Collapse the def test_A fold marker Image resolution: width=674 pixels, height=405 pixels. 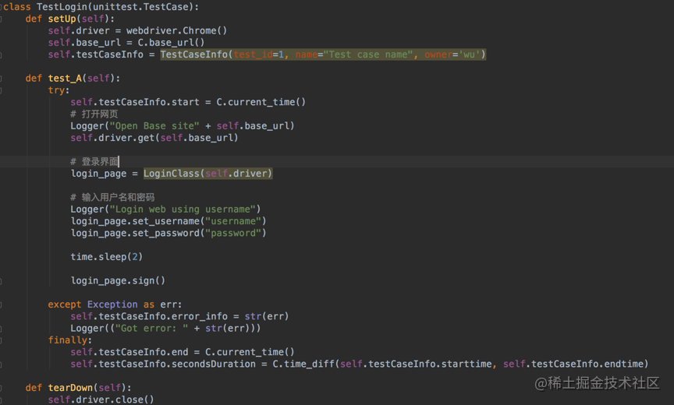click(1, 79)
